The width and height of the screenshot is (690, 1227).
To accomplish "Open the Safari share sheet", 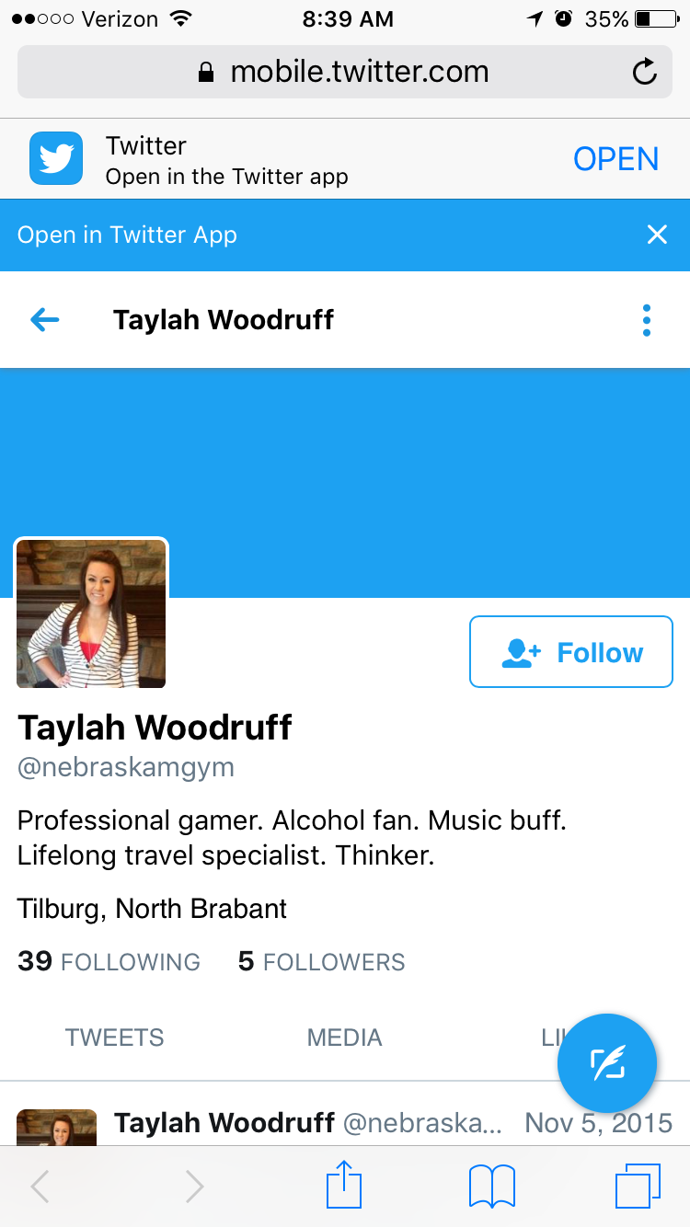I will pyautogui.click(x=344, y=1185).
